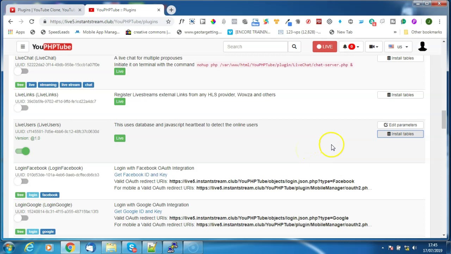Click the YouPHPTube logo
The image size is (451, 254).
coord(52,47)
